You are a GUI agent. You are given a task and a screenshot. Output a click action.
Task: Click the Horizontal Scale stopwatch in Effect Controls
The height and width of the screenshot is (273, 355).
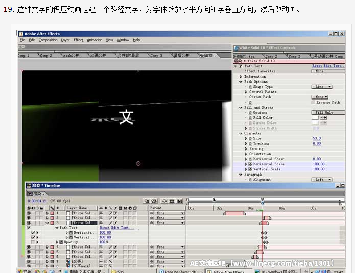point(250,164)
